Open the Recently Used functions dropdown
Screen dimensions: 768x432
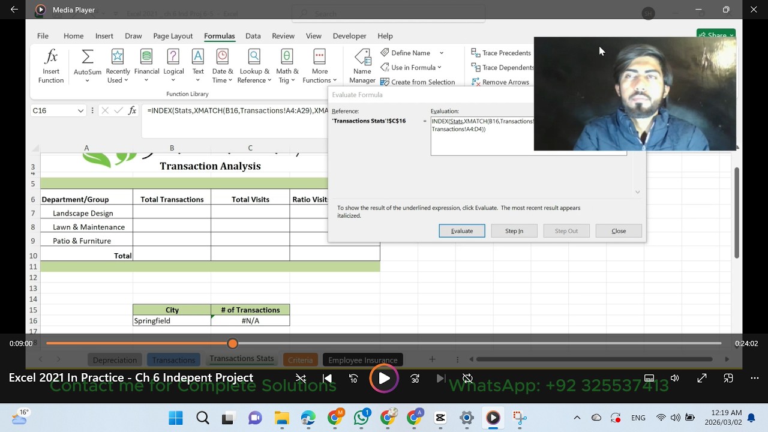pos(118,66)
